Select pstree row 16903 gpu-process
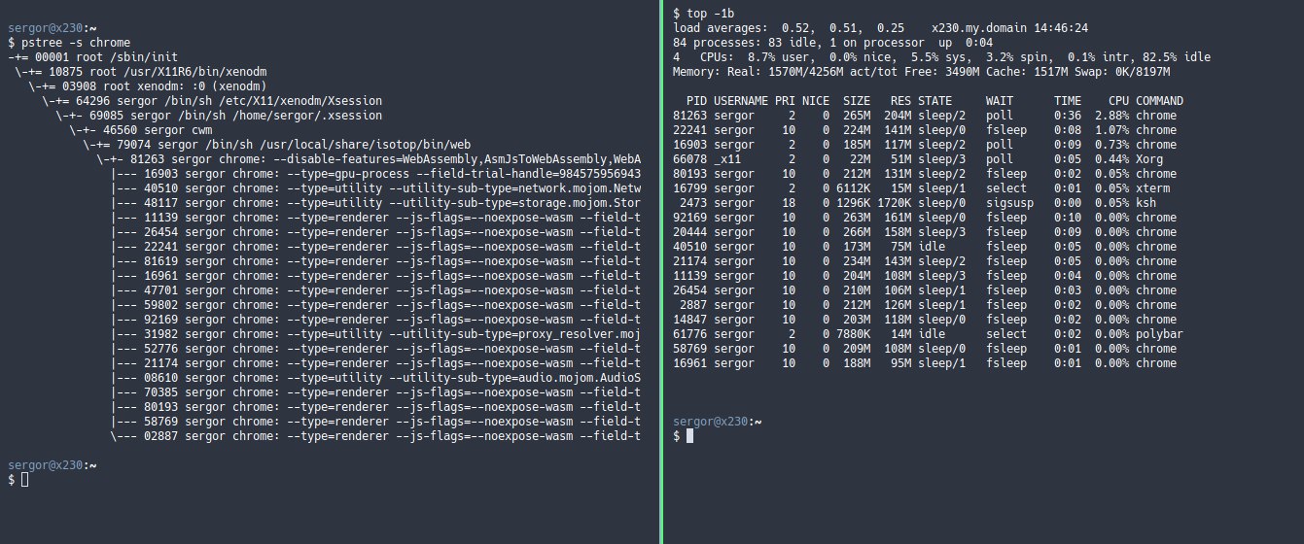This screenshot has width=1304, height=544. tap(374, 174)
